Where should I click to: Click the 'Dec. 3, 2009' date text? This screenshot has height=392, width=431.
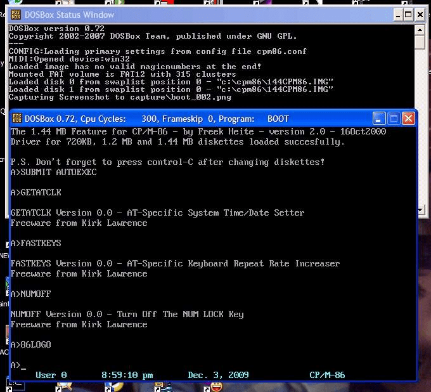(x=219, y=375)
